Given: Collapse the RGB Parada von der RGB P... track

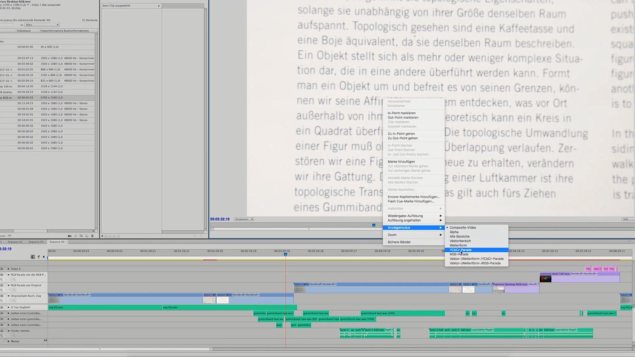Looking at the screenshot, I should (x=9, y=274).
